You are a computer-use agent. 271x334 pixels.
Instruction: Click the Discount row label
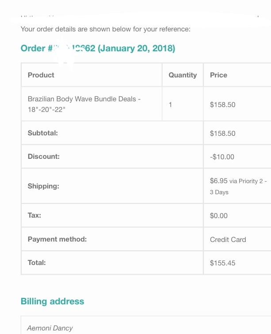coord(43,157)
